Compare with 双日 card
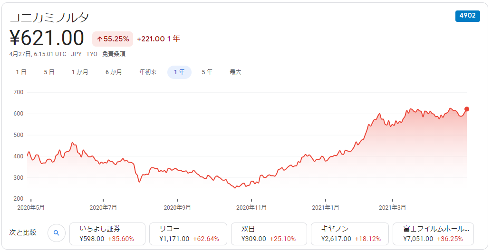 [269, 234]
